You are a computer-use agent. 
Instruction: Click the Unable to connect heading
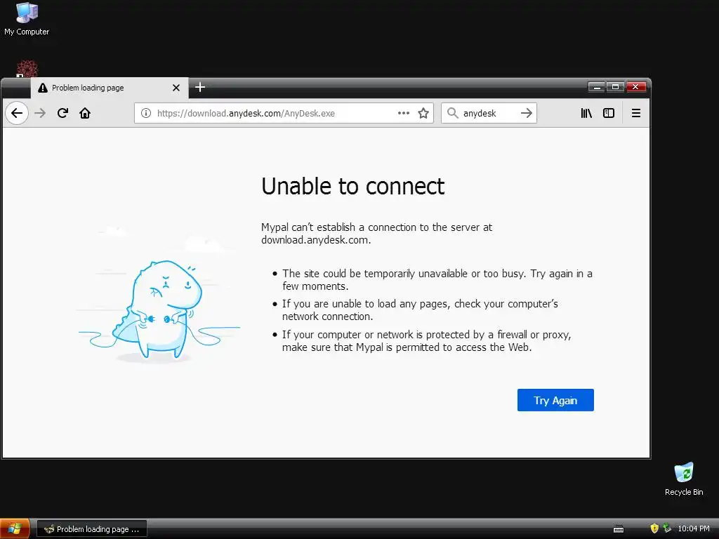tap(352, 187)
